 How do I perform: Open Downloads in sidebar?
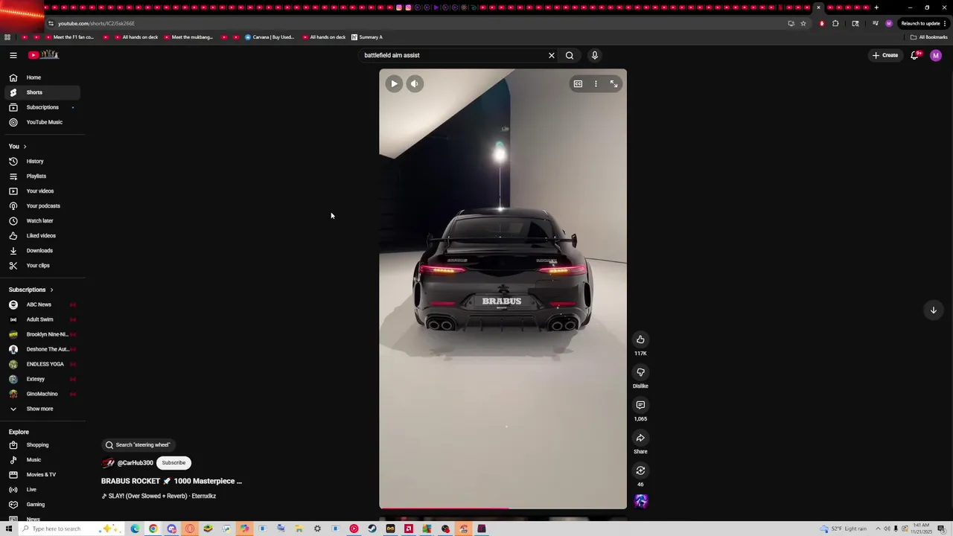pyautogui.click(x=41, y=251)
